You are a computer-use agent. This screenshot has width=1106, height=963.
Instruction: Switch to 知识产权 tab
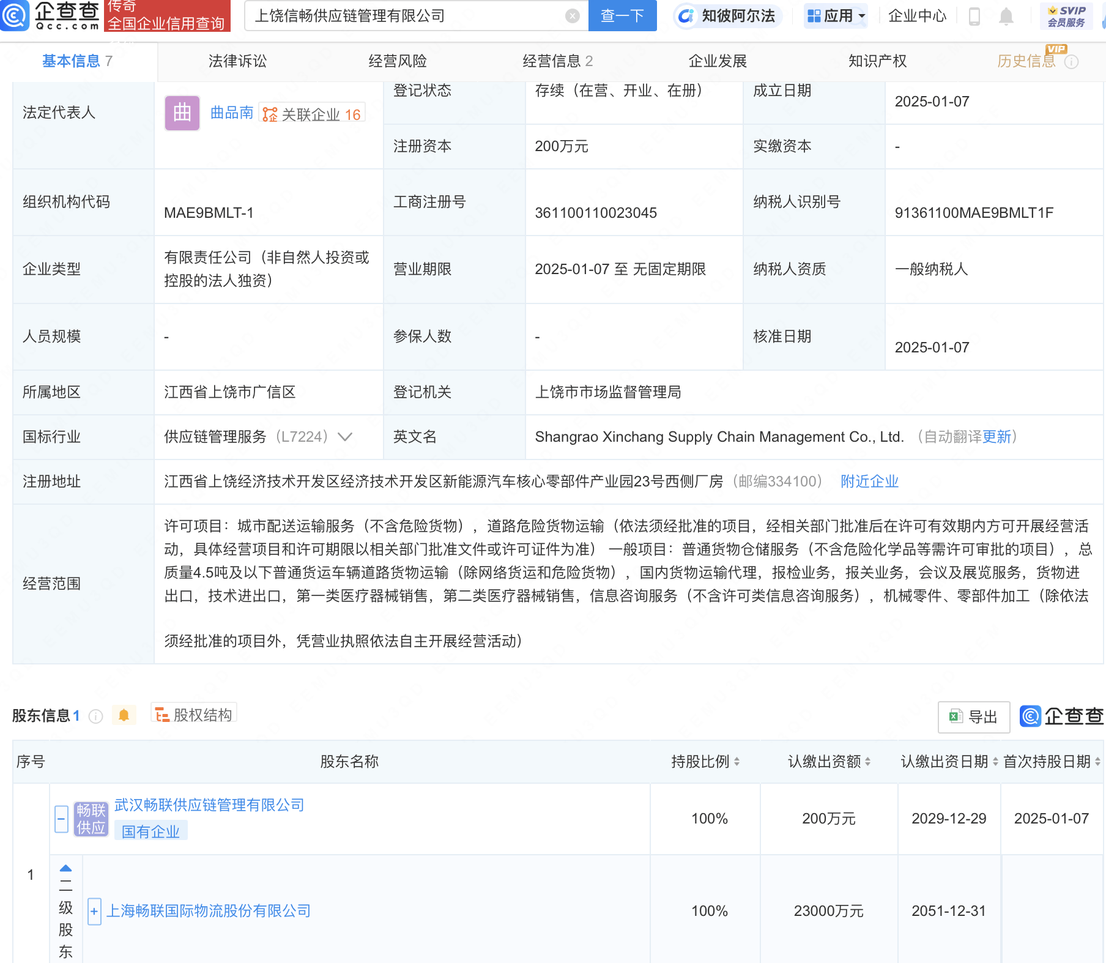(877, 61)
